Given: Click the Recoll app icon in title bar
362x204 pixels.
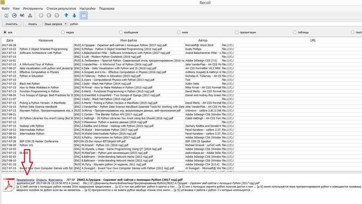Looking at the screenshot, I should click(x=4, y=3).
